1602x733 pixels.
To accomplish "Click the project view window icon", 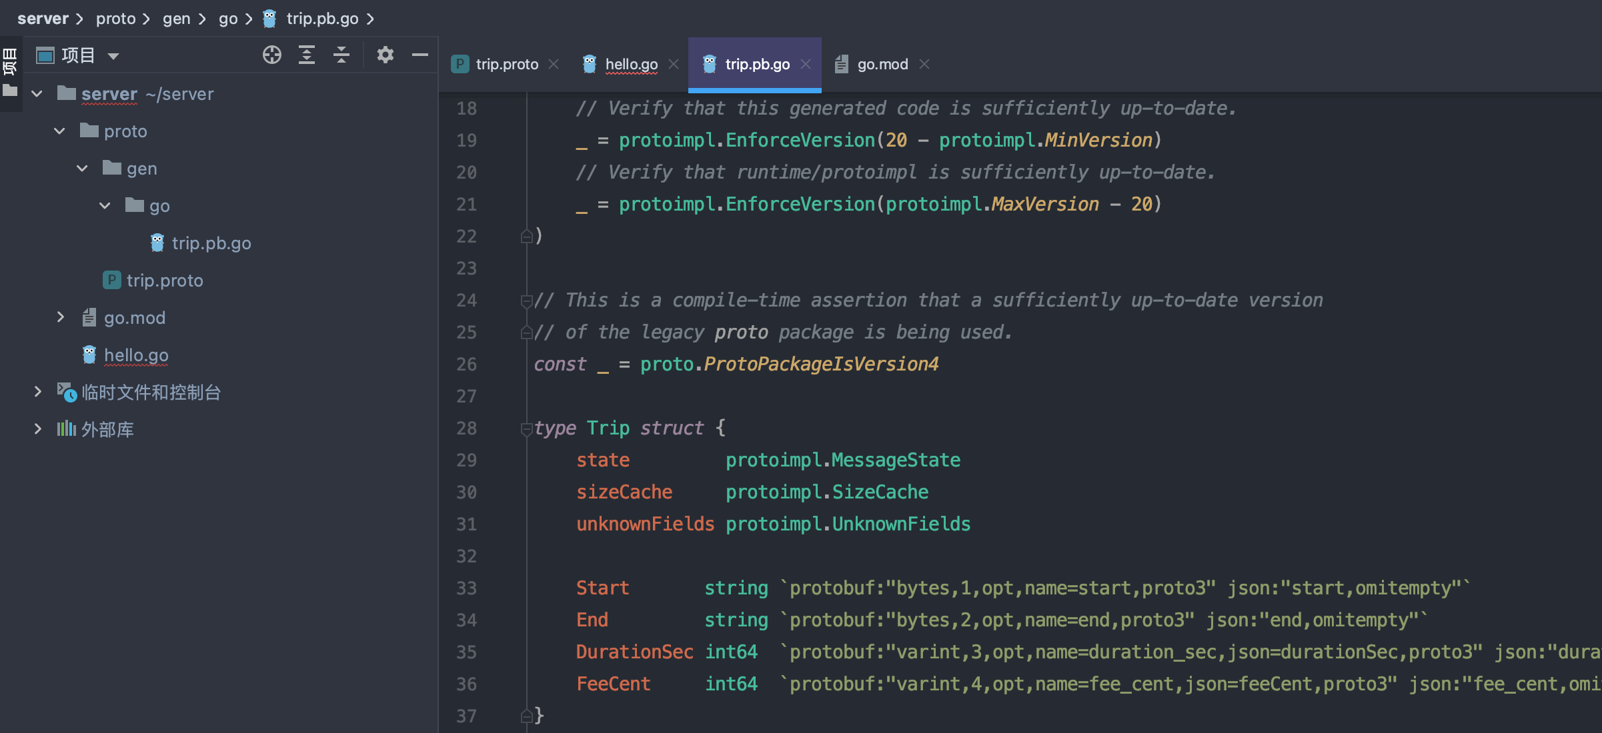I will click(x=45, y=55).
